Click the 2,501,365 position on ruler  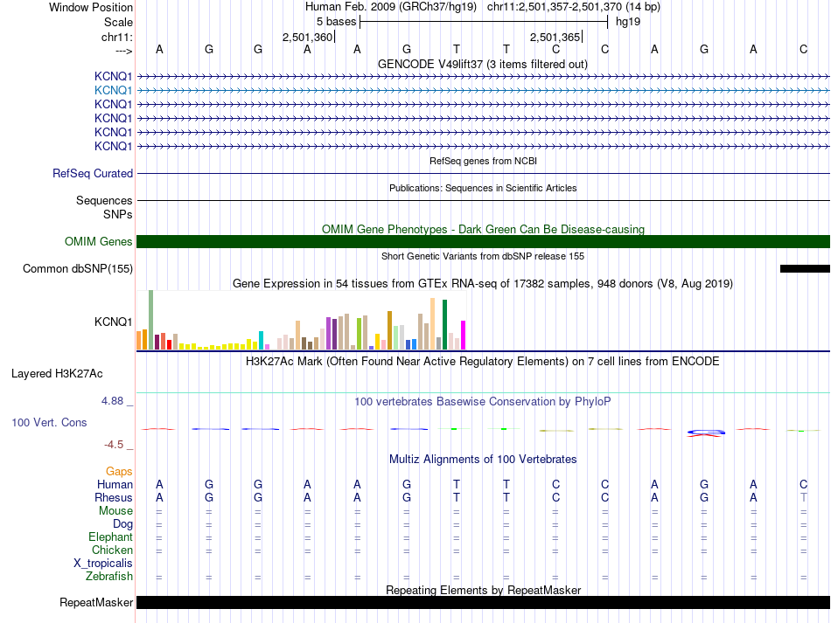(555, 38)
